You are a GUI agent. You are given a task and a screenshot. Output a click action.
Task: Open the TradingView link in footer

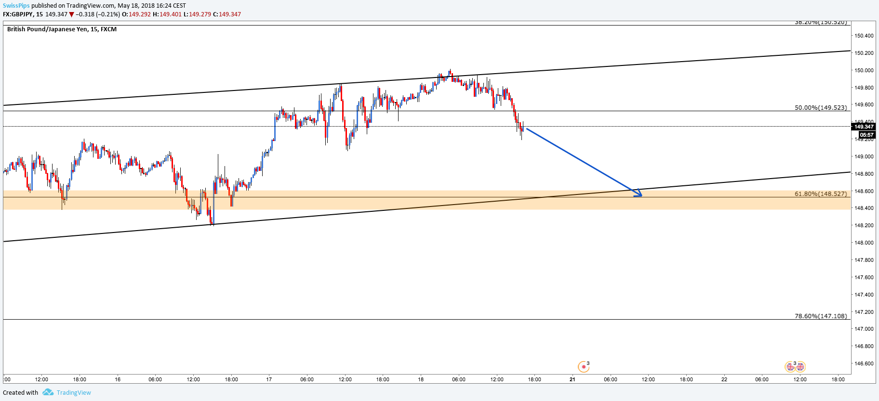click(x=74, y=392)
